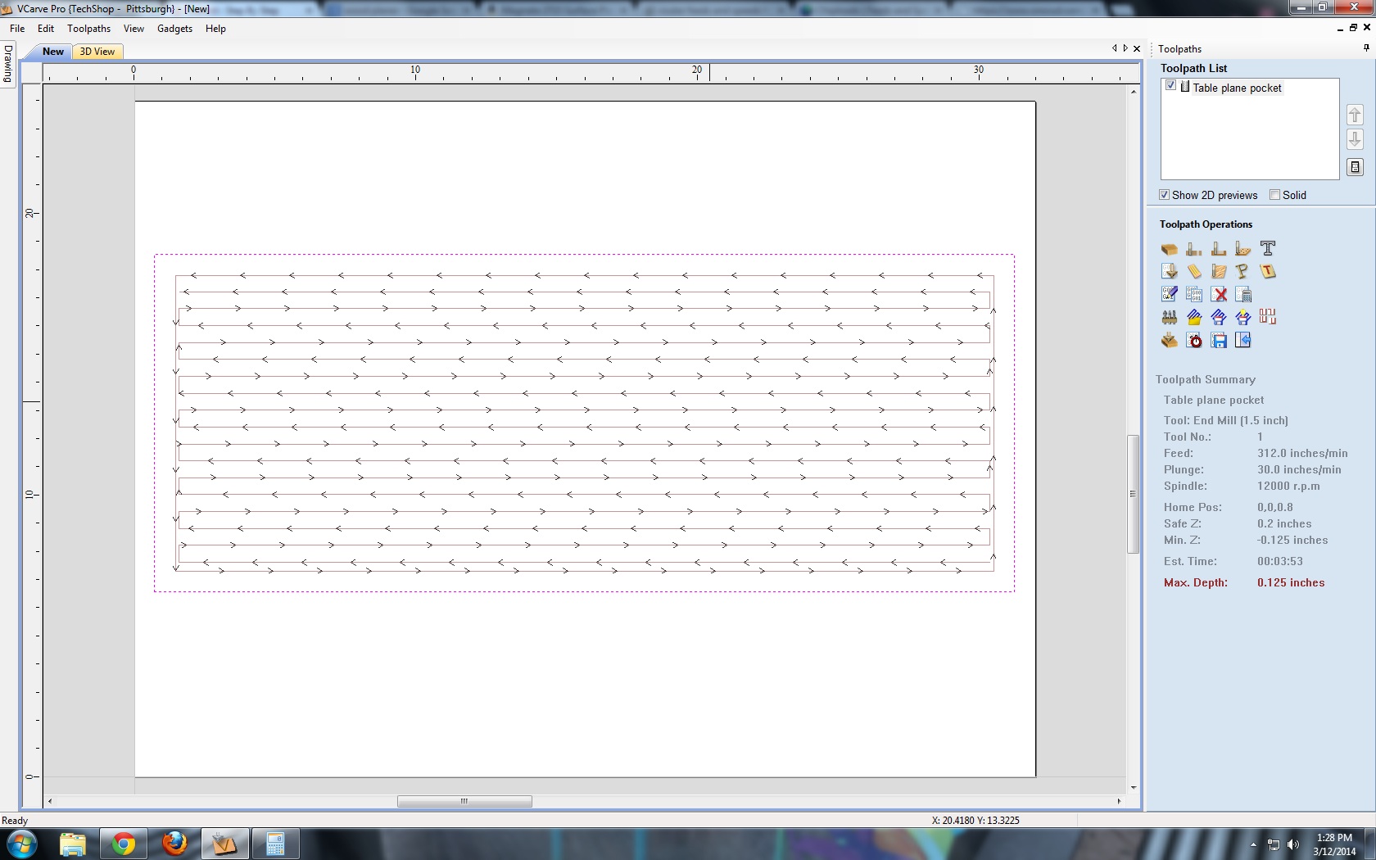1376x860 pixels.
Task: Go to previous view tab arrow
Action: point(1114,48)
